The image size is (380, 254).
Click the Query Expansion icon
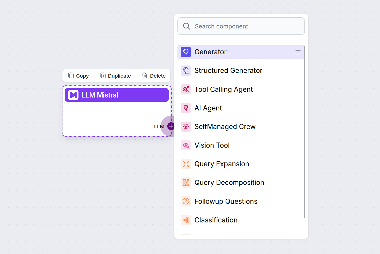click(x=186, y=164)
